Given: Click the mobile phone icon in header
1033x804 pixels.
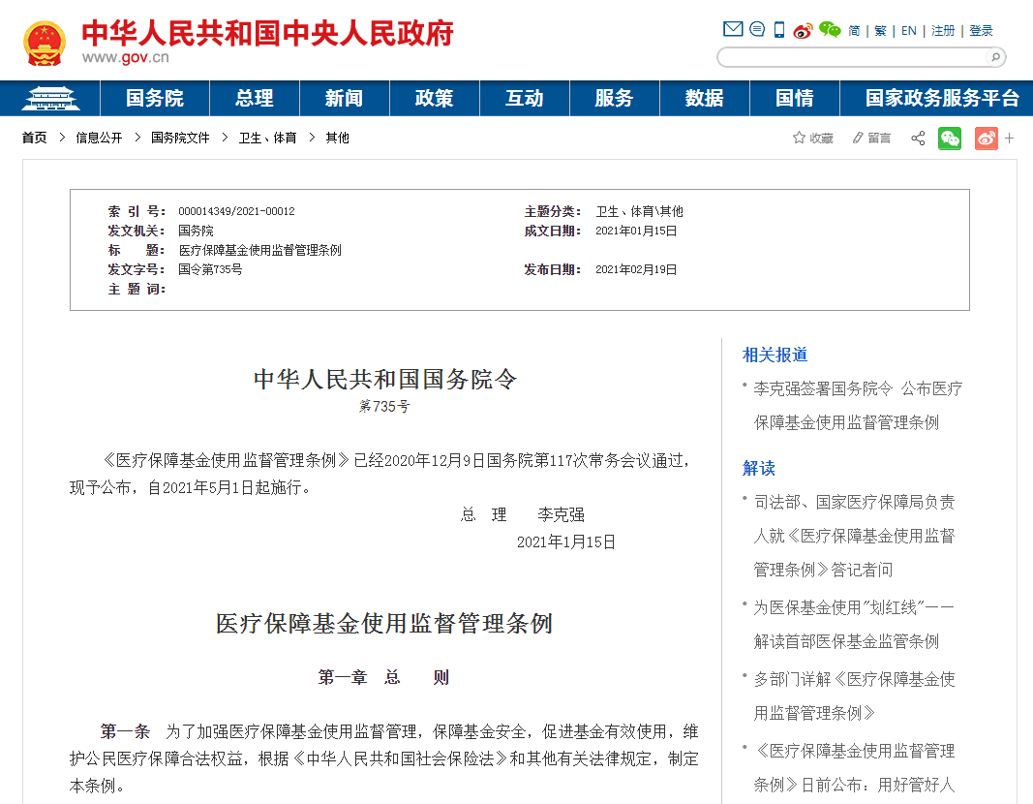Looking at the screenshot, I should click(779, 30).
